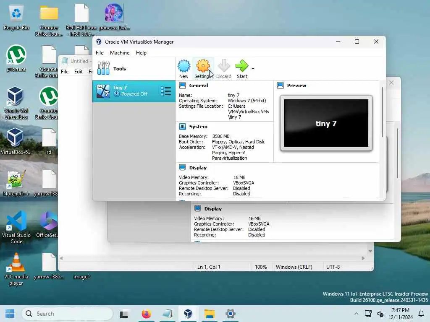Open the Help menu in VirtualBox
This screenshot has height=322, width=430.
pyautogui.click(x=141, y=53)
